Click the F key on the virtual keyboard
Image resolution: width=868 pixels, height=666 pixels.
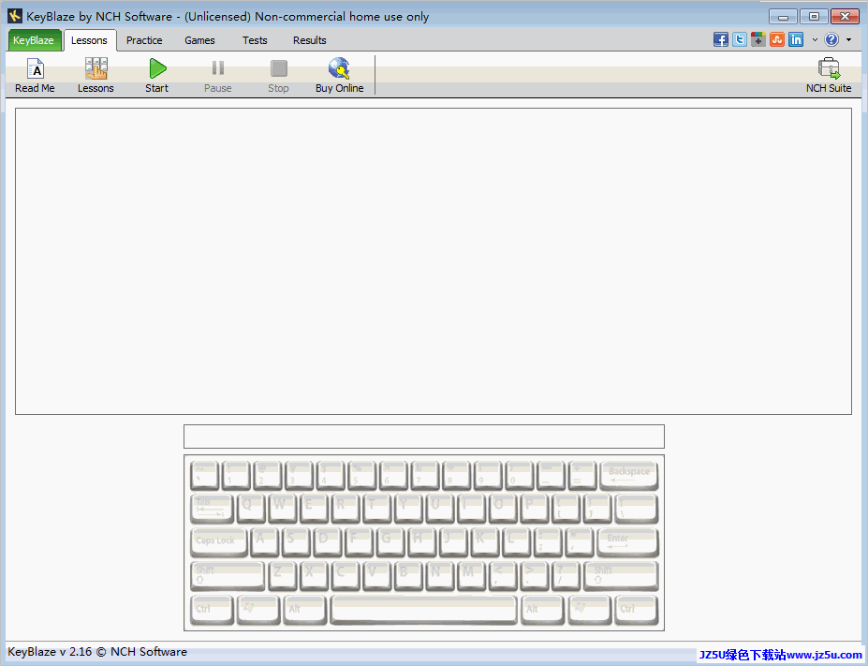[359, 542]
